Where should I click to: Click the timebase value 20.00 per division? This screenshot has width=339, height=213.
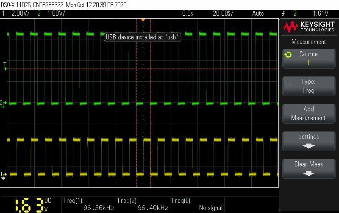223,14
